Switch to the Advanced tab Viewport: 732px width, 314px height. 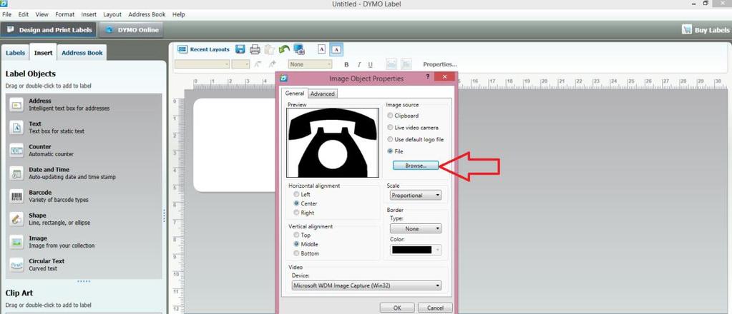pos(323,93)
